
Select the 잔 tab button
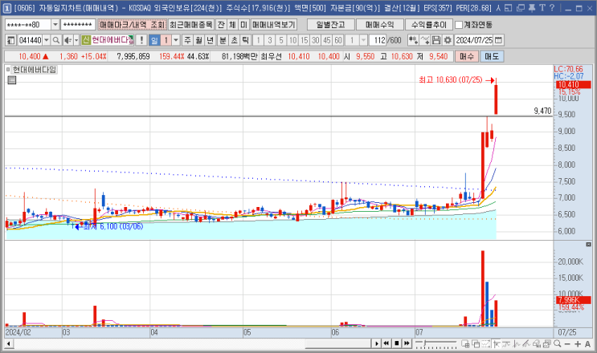[x=221, y=25]
